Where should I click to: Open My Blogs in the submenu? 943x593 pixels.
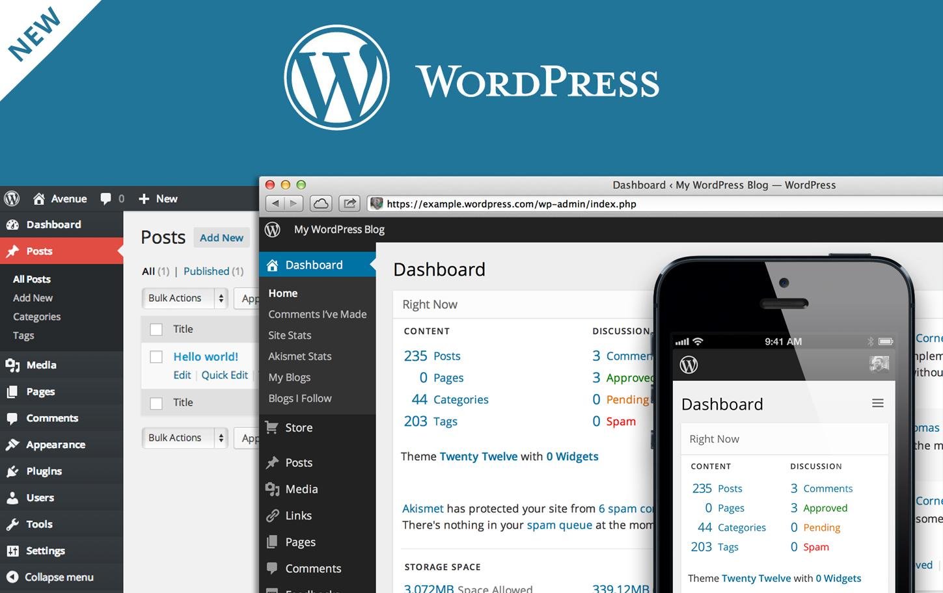(290, 377)
